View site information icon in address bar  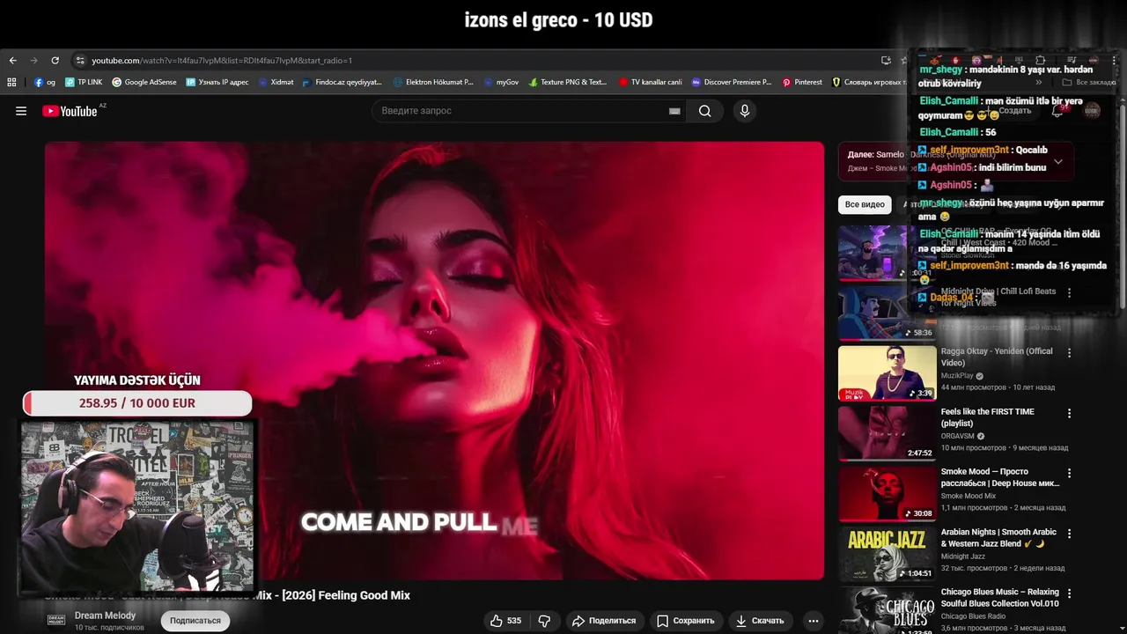(x=80, y=61)
